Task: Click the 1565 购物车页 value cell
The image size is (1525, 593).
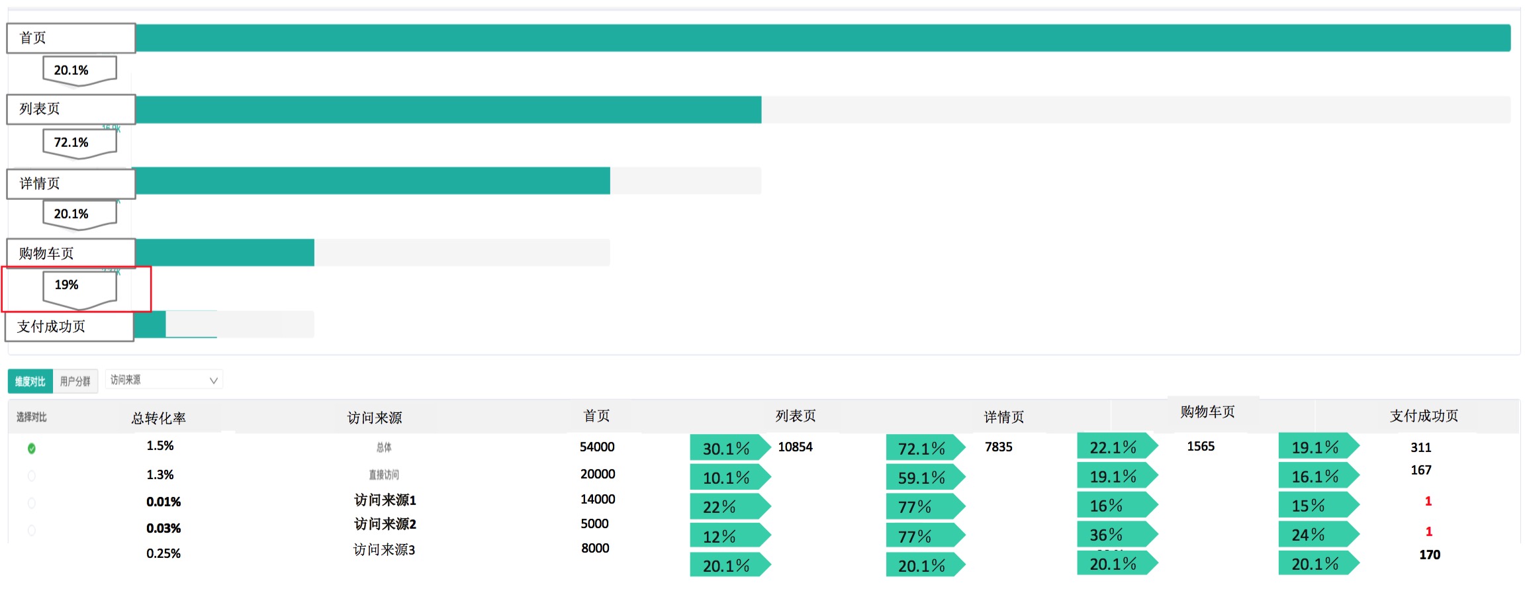Action: tap(1201, 446)
